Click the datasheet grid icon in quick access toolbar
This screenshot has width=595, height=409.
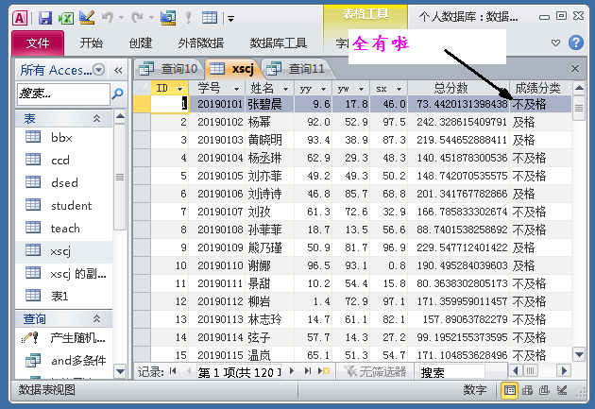210,17
